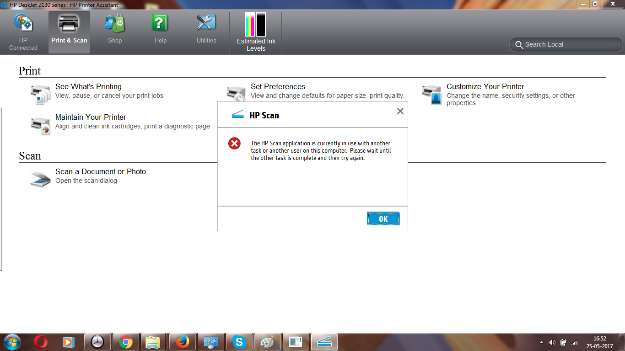Click "Align and clean ink cartridges" description text

tap(133, 126)
